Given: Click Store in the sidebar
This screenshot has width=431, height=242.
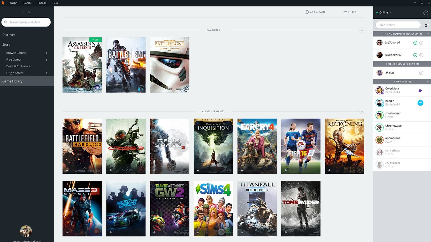Looking at the screenshot, I should pos(6,45).
